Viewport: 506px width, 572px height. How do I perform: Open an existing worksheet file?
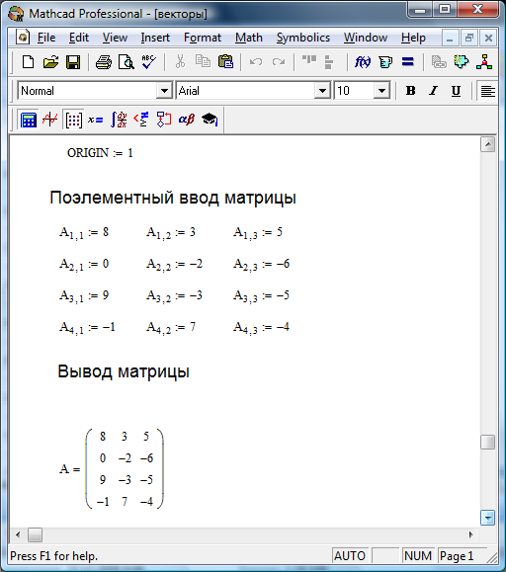(x=50, y=62)
